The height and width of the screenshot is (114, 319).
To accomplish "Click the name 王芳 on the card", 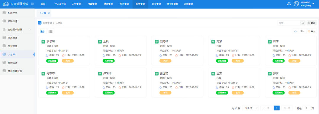I will [x=219, y=74].
